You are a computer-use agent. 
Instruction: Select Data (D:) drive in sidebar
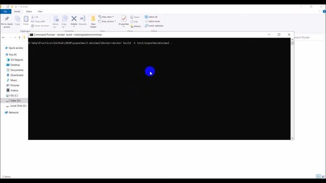[14, 101]
